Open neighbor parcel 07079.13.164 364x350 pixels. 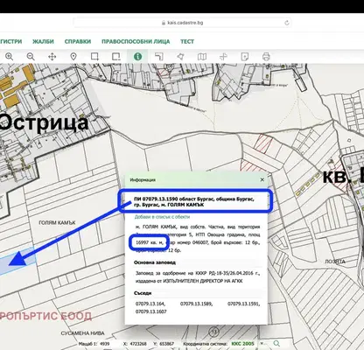[150, 304]
